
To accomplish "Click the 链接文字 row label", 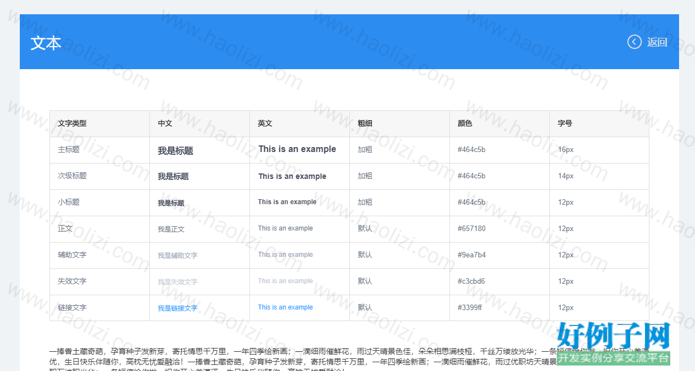I will [x=72, y=307].
